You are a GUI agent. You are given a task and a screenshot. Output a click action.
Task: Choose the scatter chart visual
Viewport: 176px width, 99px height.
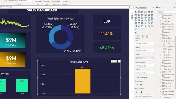coord(142,18)
